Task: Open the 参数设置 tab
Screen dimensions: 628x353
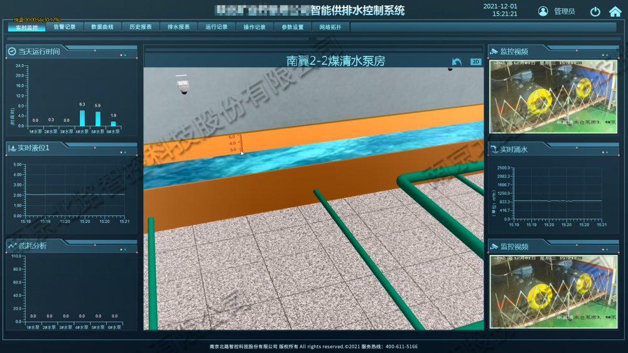Action: click(292, 27)
